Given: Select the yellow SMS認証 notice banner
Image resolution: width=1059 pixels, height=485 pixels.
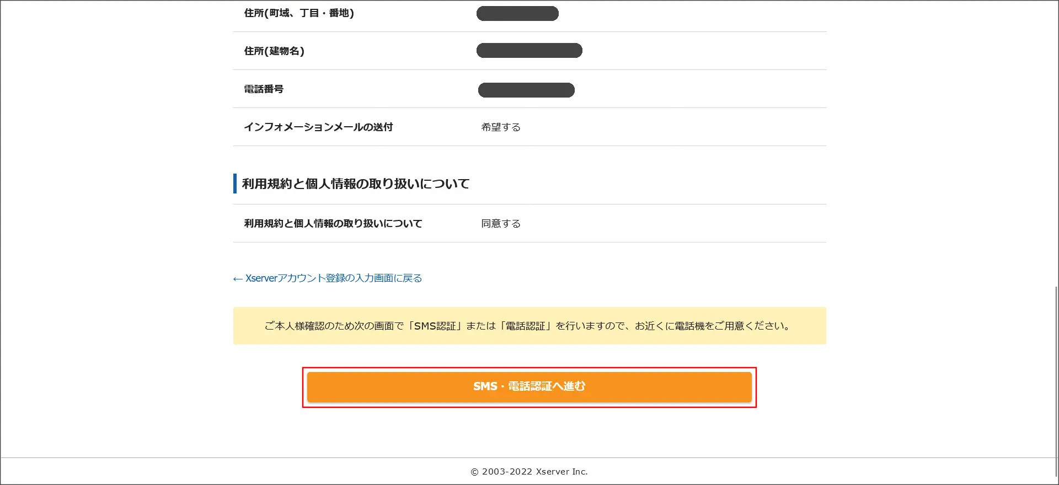Looking at the screenshot, I should pos(528,325).
